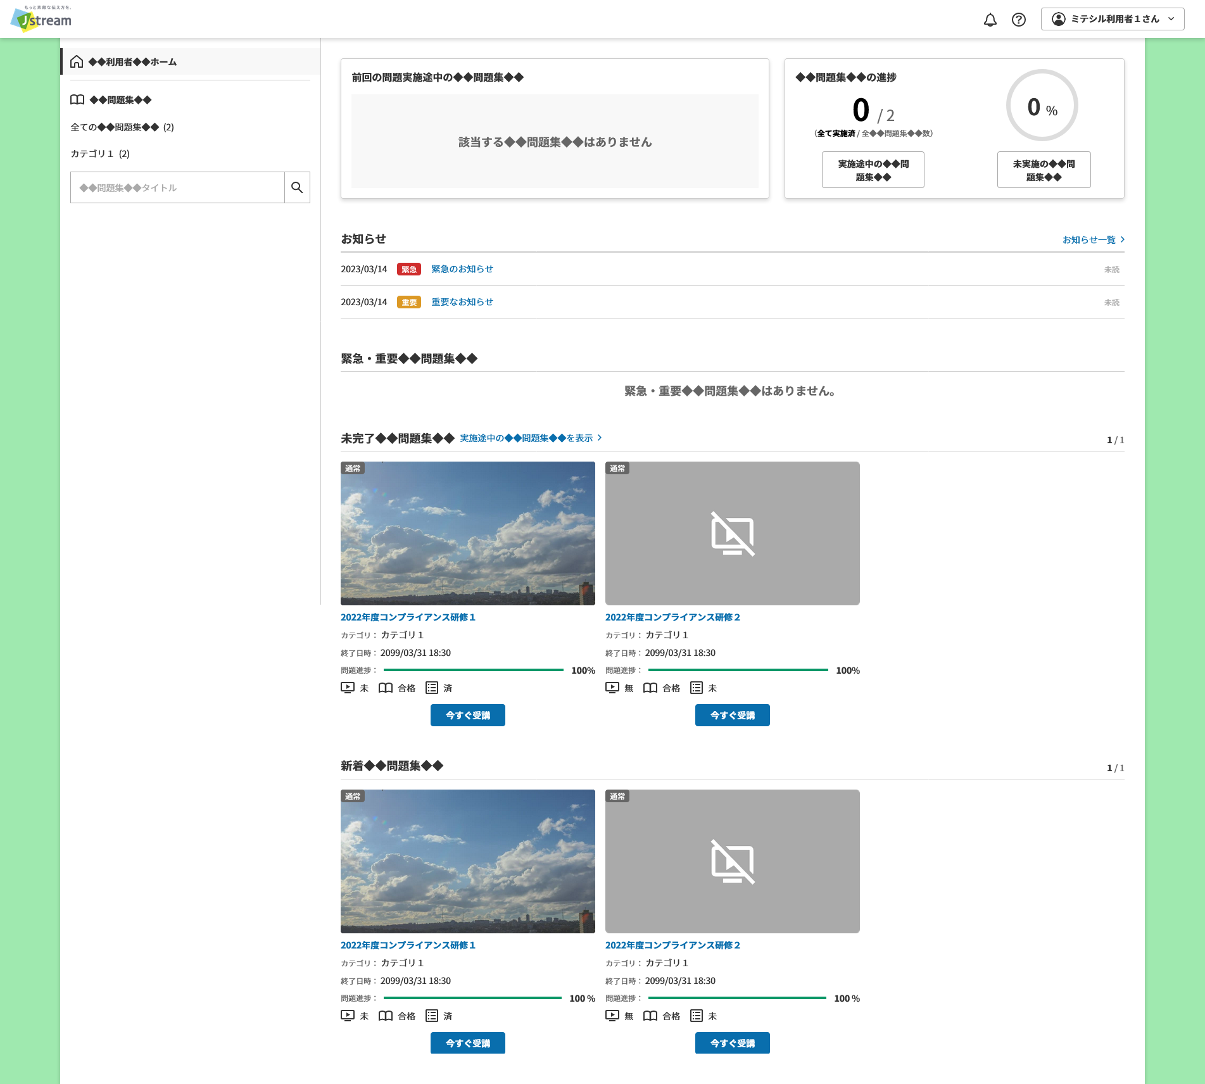Screen dimensions: 1205x1084
Task: Click progress bar of 未完了 研修２ card
Action: [738, 670]
